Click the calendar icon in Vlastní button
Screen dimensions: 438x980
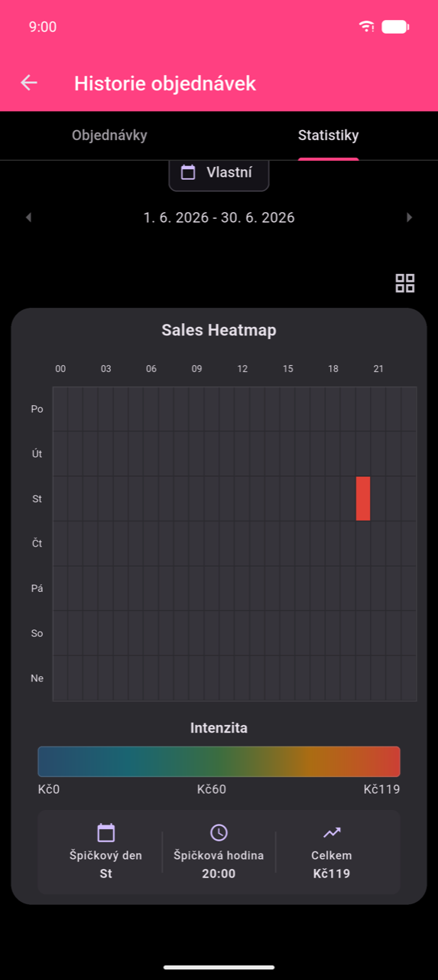click(188, 172)
